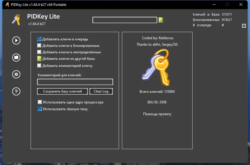Click the 'v1.64.4 b27' version label

37,24
